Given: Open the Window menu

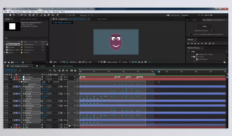Looking at the screenshot, I should click(x=56, y=12).
